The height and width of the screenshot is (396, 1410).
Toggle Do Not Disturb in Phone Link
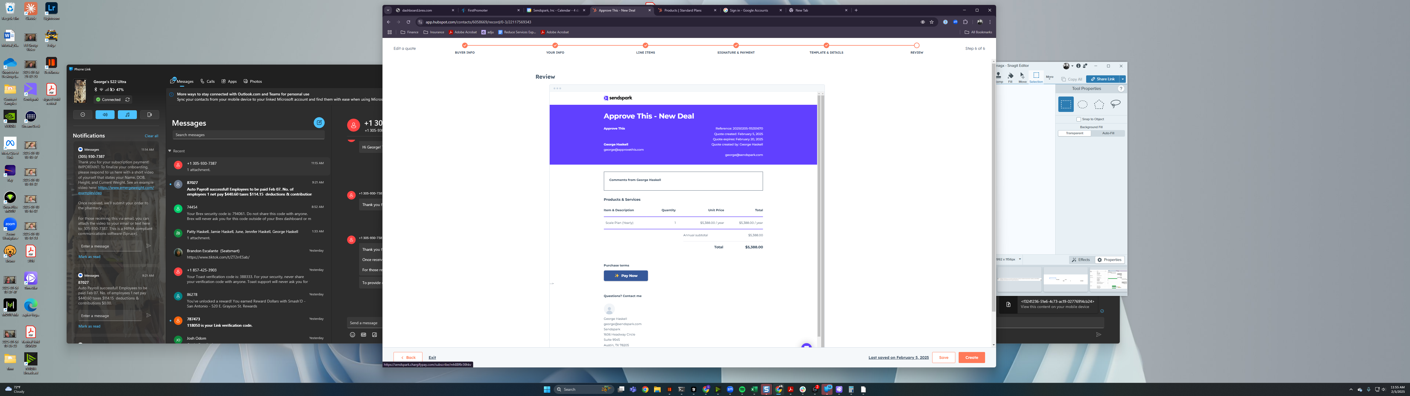[x=83, y=114]
